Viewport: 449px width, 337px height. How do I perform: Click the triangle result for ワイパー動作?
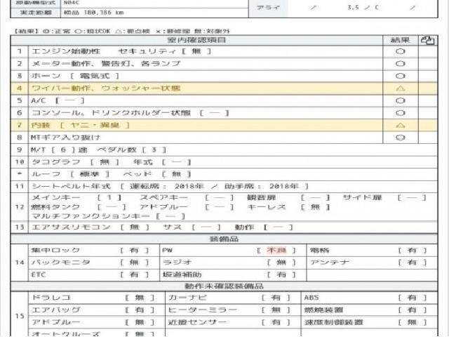[401, 88]
